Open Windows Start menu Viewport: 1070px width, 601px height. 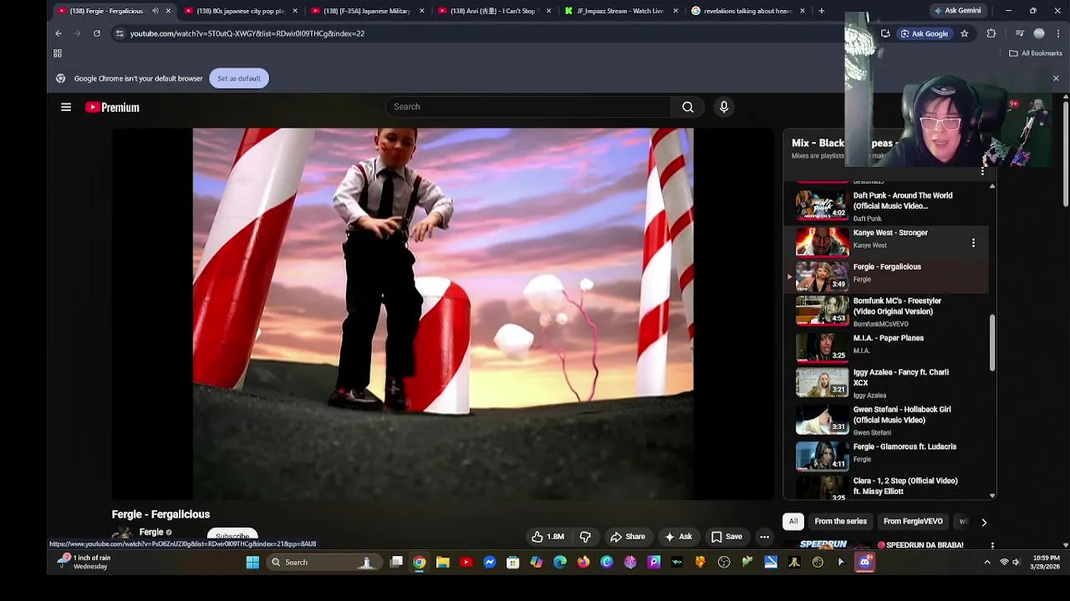[x=252, y=562]
